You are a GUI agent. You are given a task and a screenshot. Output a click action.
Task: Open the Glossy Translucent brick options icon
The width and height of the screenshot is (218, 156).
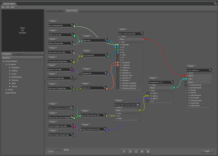142,33
